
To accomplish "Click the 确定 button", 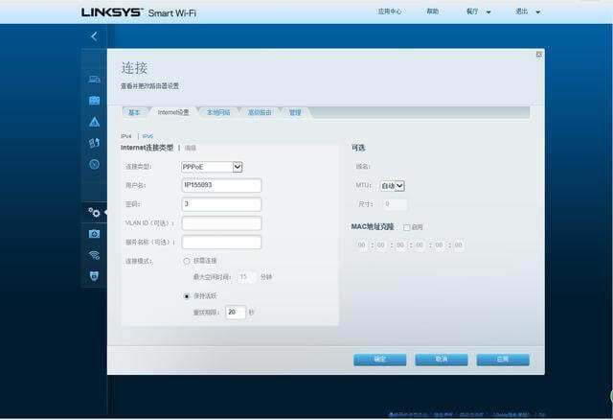I will pos(379,360).
